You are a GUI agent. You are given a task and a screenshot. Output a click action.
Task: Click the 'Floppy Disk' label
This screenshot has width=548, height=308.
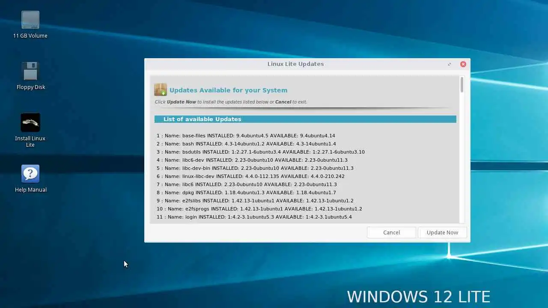(31, 87)
